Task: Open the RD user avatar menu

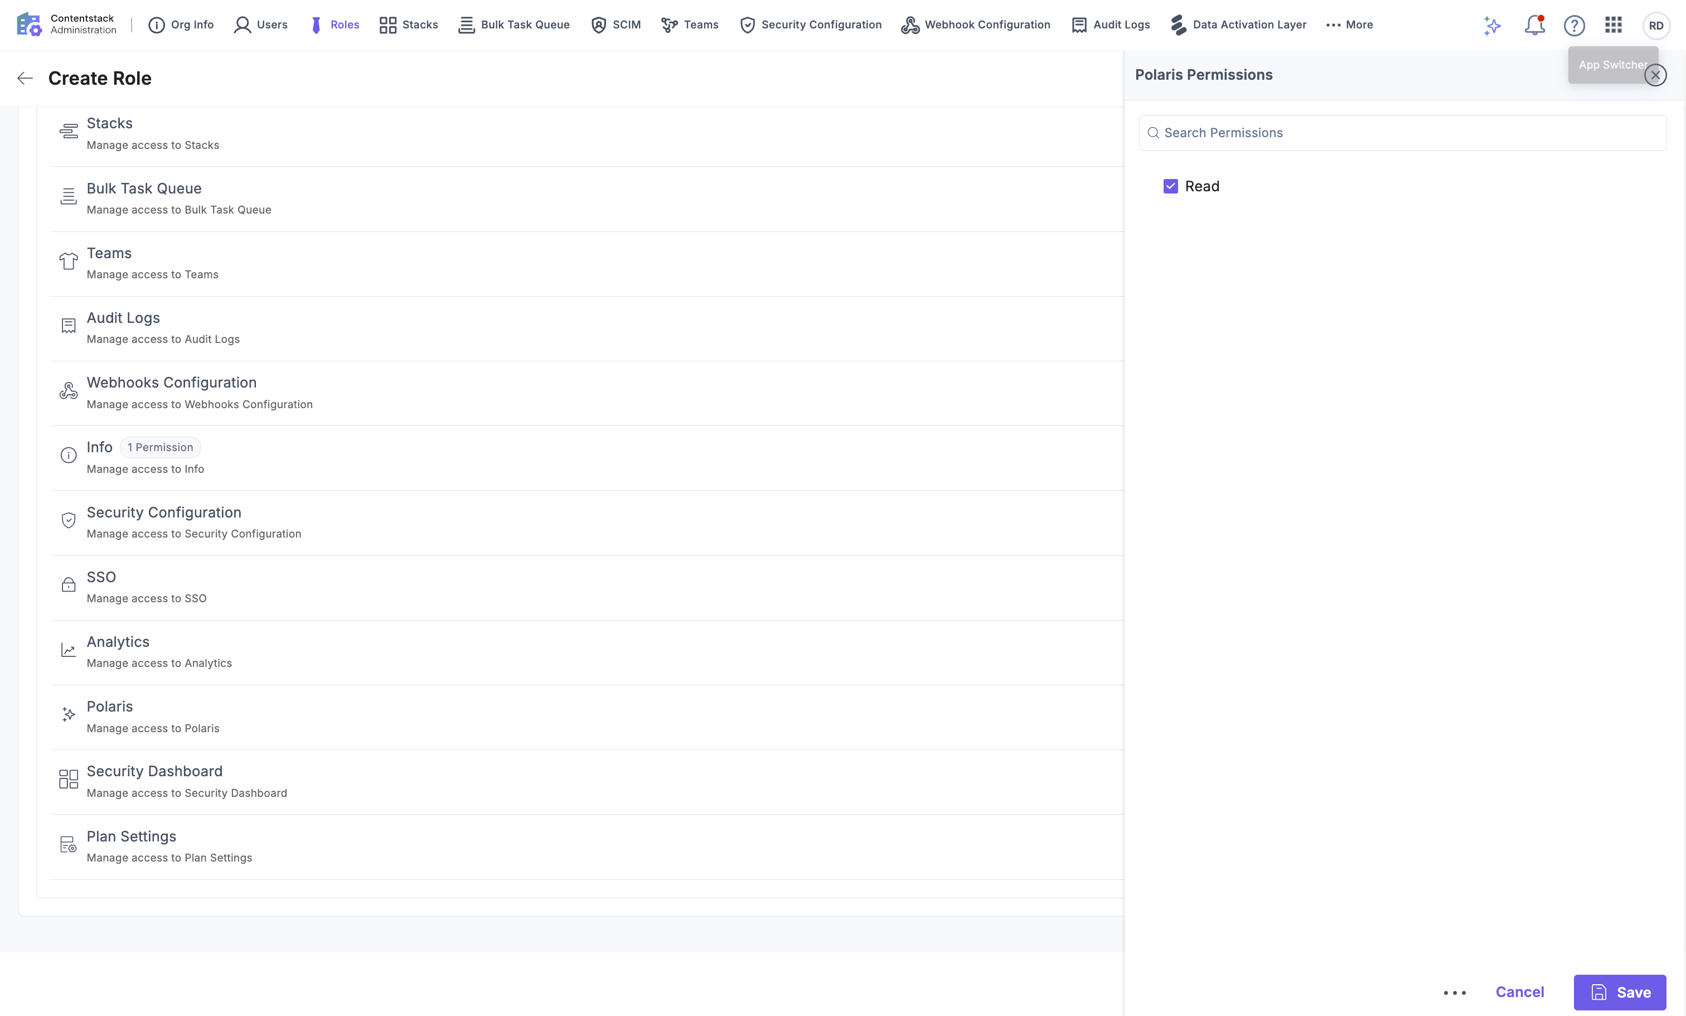Action: tap(1656, 25)
